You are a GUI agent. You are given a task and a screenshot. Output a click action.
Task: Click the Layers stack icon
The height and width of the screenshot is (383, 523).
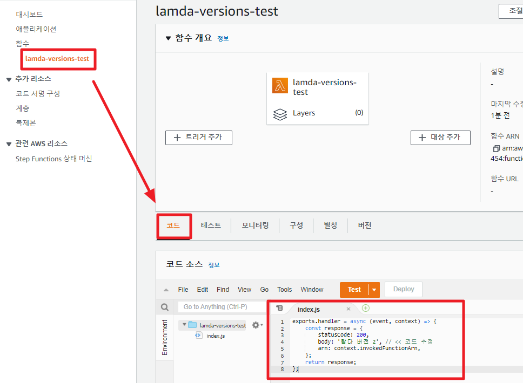point(280,114)
